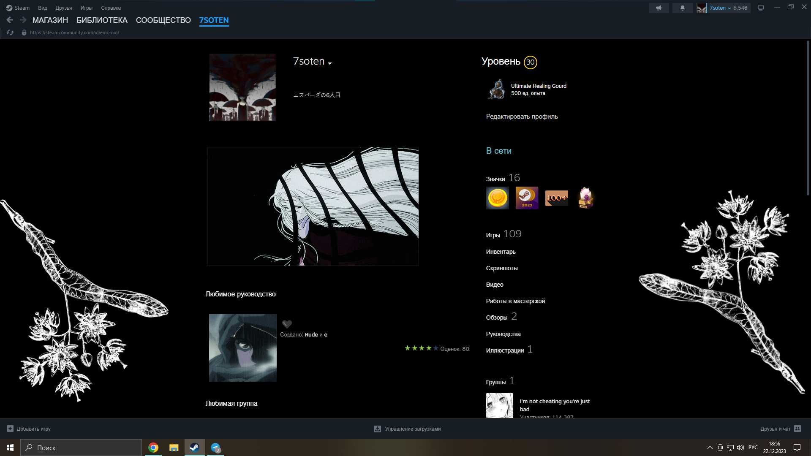Open Руководства link
811x456 pixels.
pyautogui.click(x=503, y=334)
